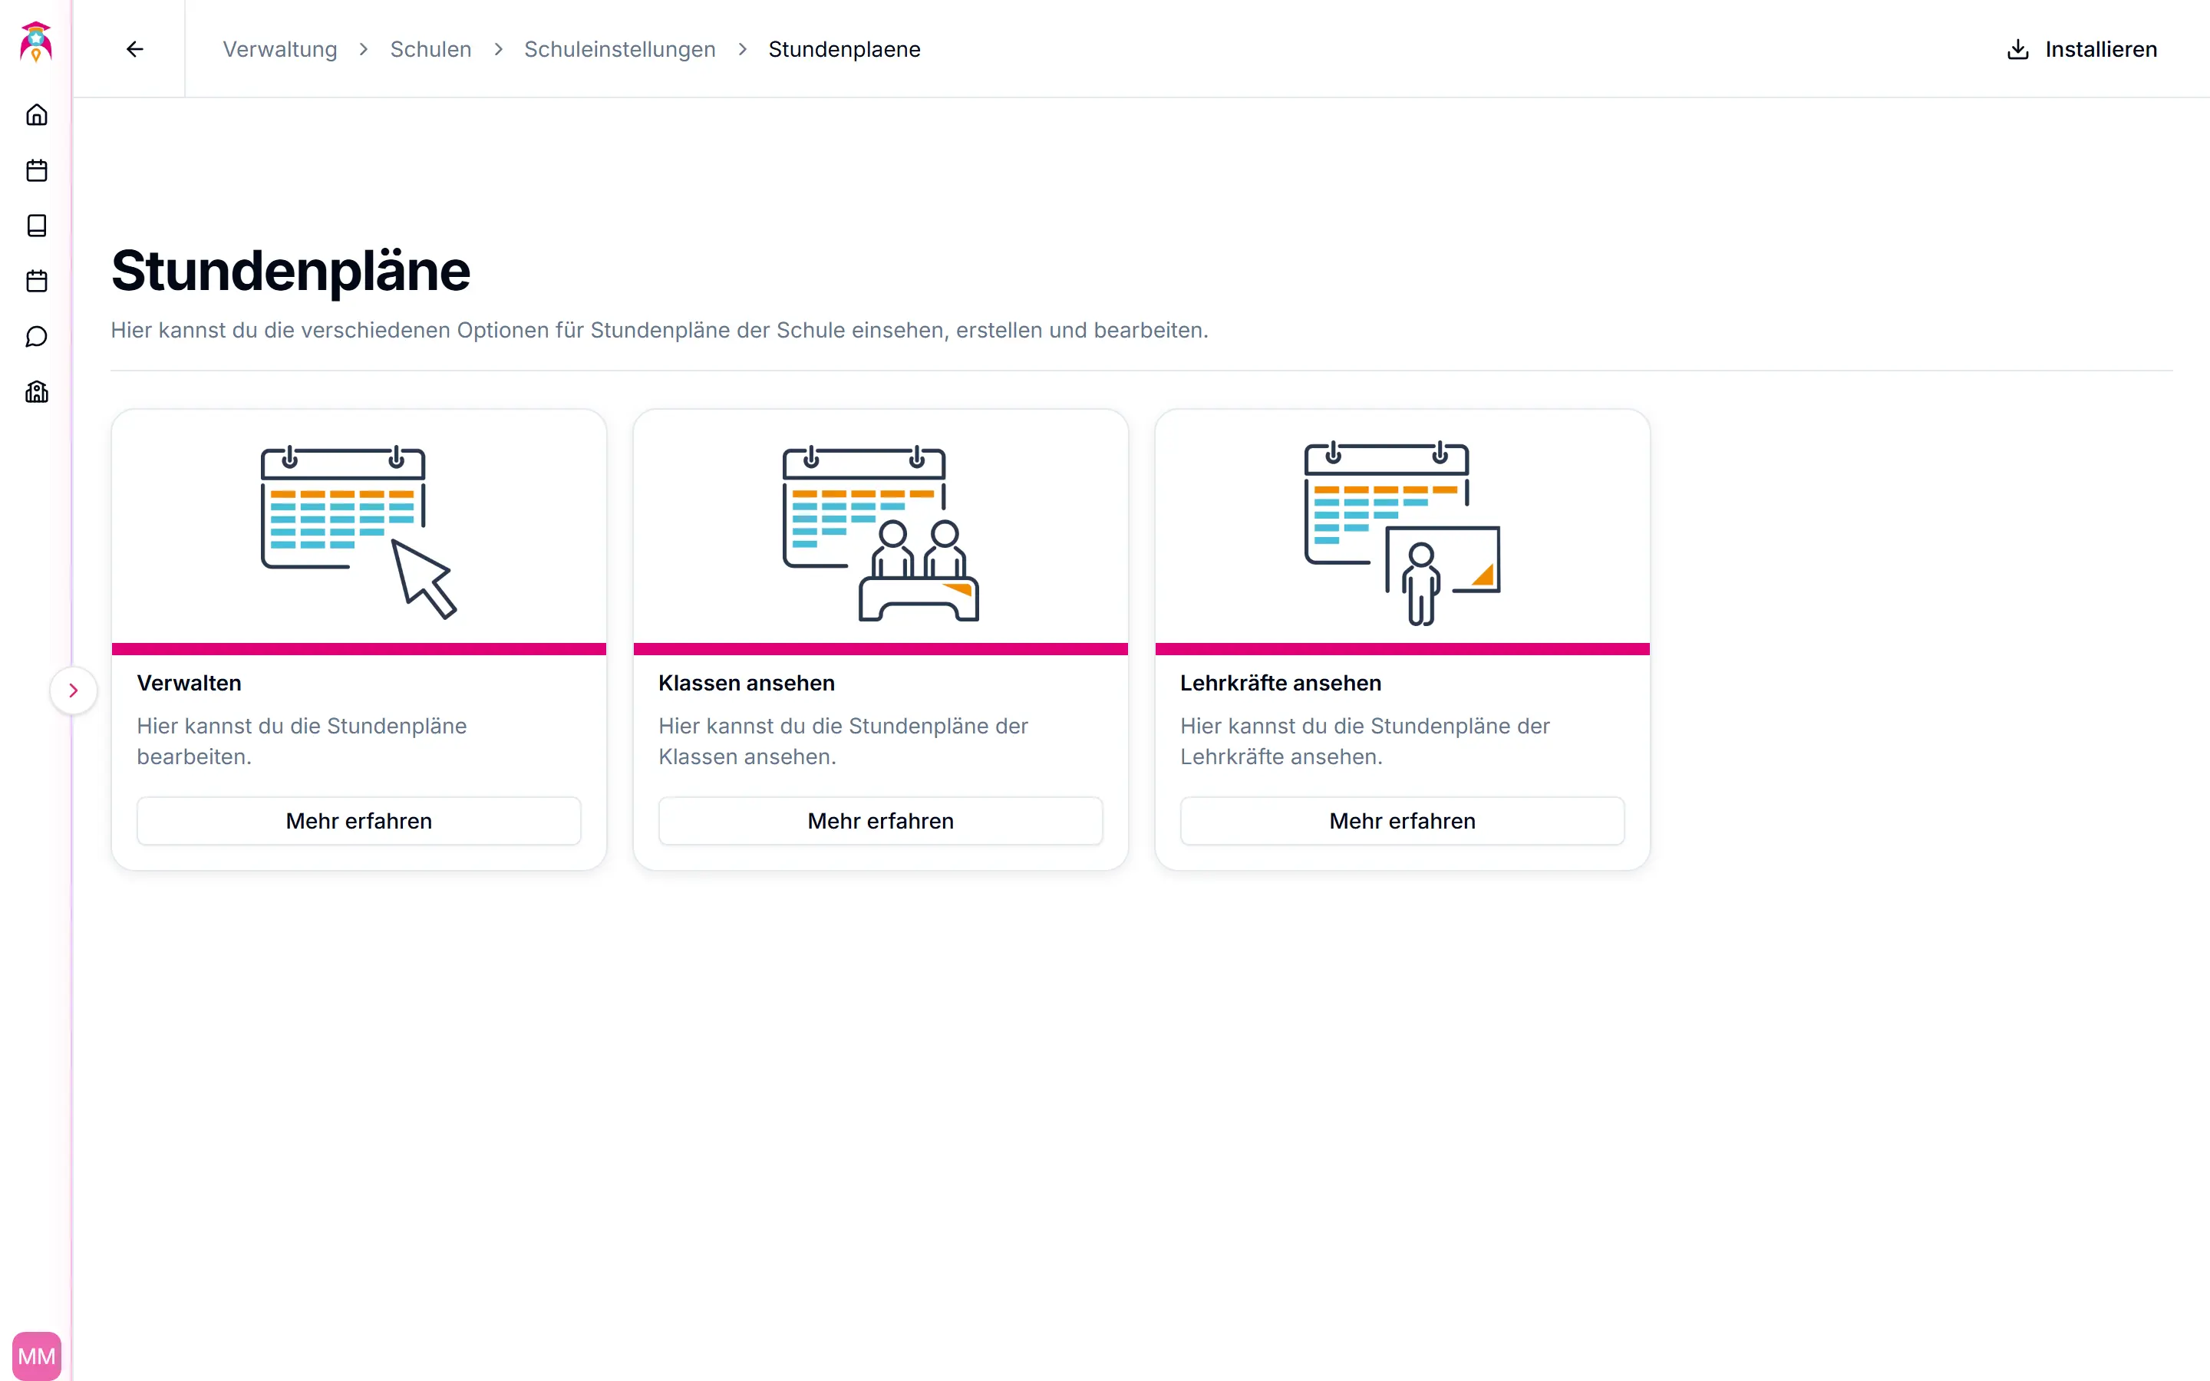
Task: Open the MM user avatar menu
Action: (37, 1356)
